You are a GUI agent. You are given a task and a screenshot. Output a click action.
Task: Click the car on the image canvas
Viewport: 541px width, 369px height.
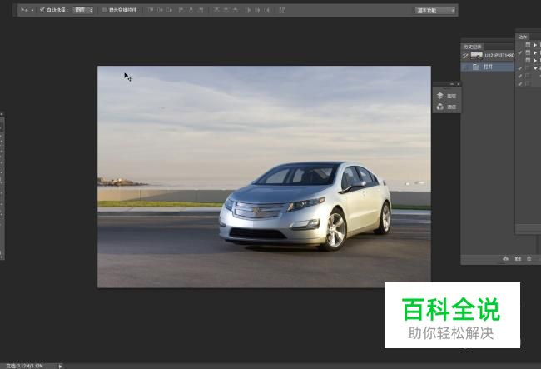click(x=306, y=206)
